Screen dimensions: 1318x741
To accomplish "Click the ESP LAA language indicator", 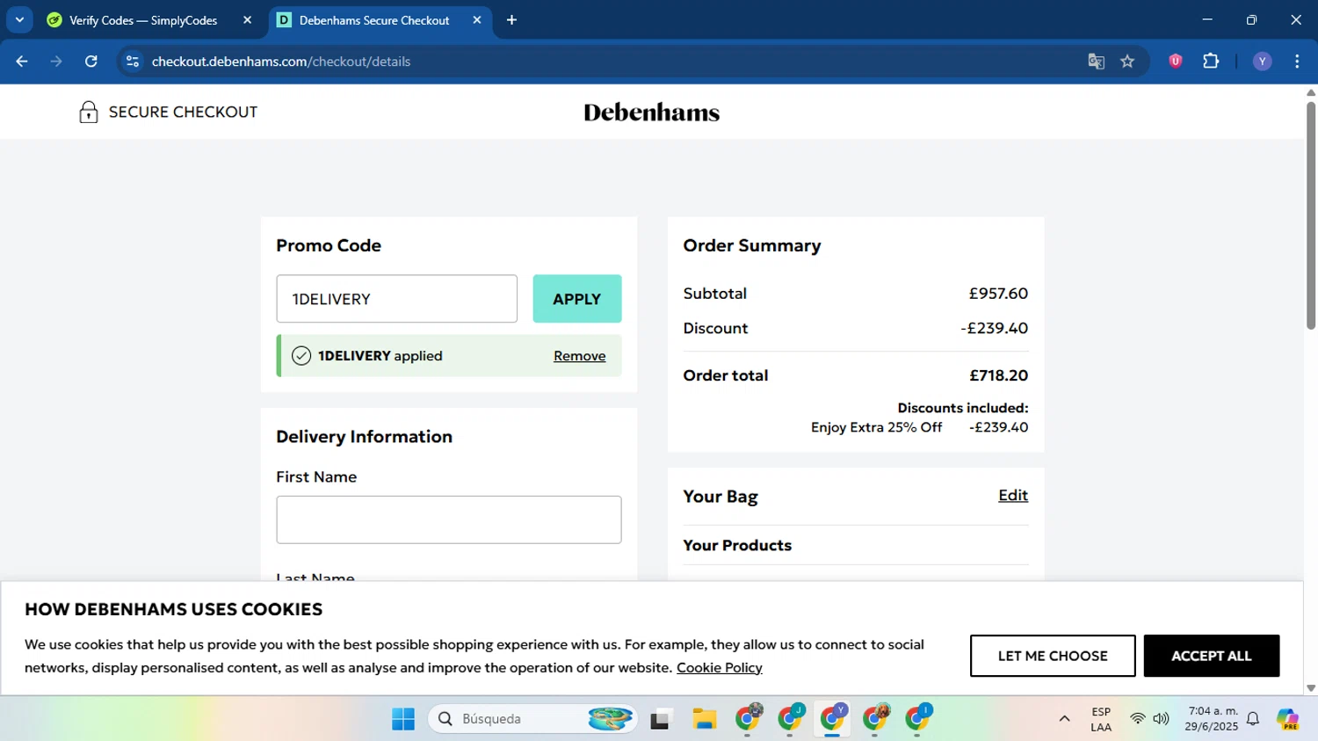I will point(1101,719).
